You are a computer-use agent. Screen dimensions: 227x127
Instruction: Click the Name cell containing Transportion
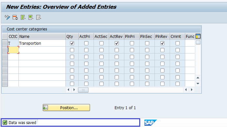(x=42, y=43)
